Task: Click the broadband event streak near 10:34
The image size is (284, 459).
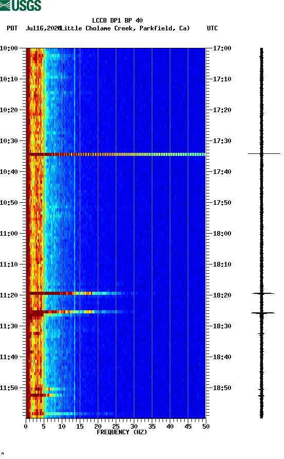Action: coord(116,154)
